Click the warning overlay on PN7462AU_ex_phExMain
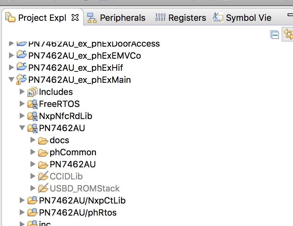 click(x=18, y=82)
